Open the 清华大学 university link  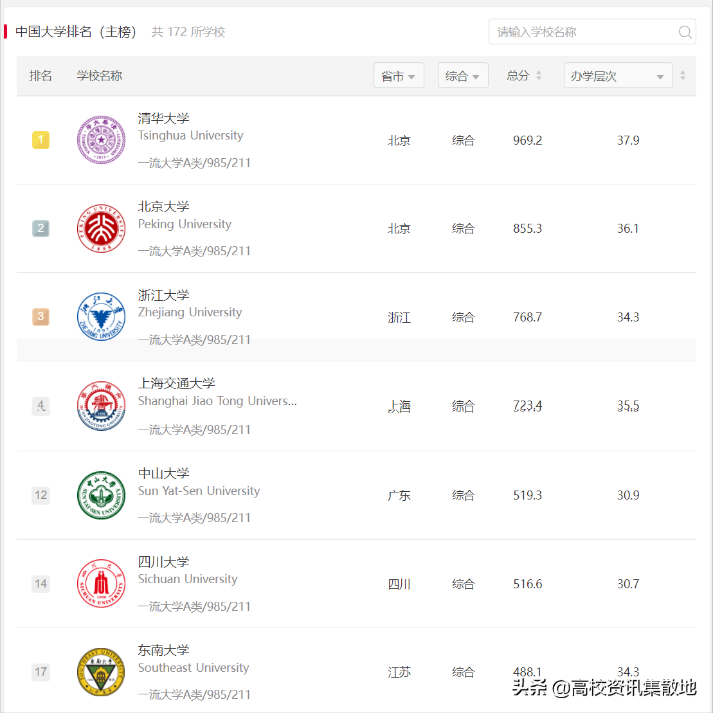(163, 118)
